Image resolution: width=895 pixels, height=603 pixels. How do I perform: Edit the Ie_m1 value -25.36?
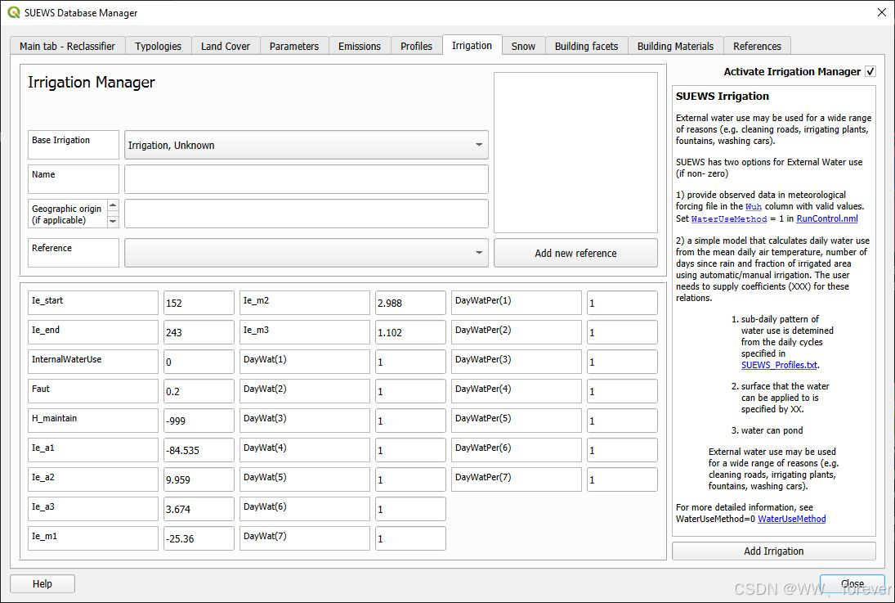[199, 538]
